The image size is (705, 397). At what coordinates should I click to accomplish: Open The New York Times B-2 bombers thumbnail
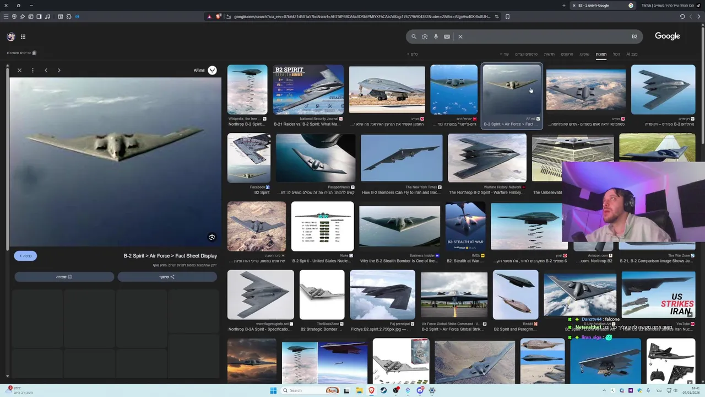(x=402, y=158)
